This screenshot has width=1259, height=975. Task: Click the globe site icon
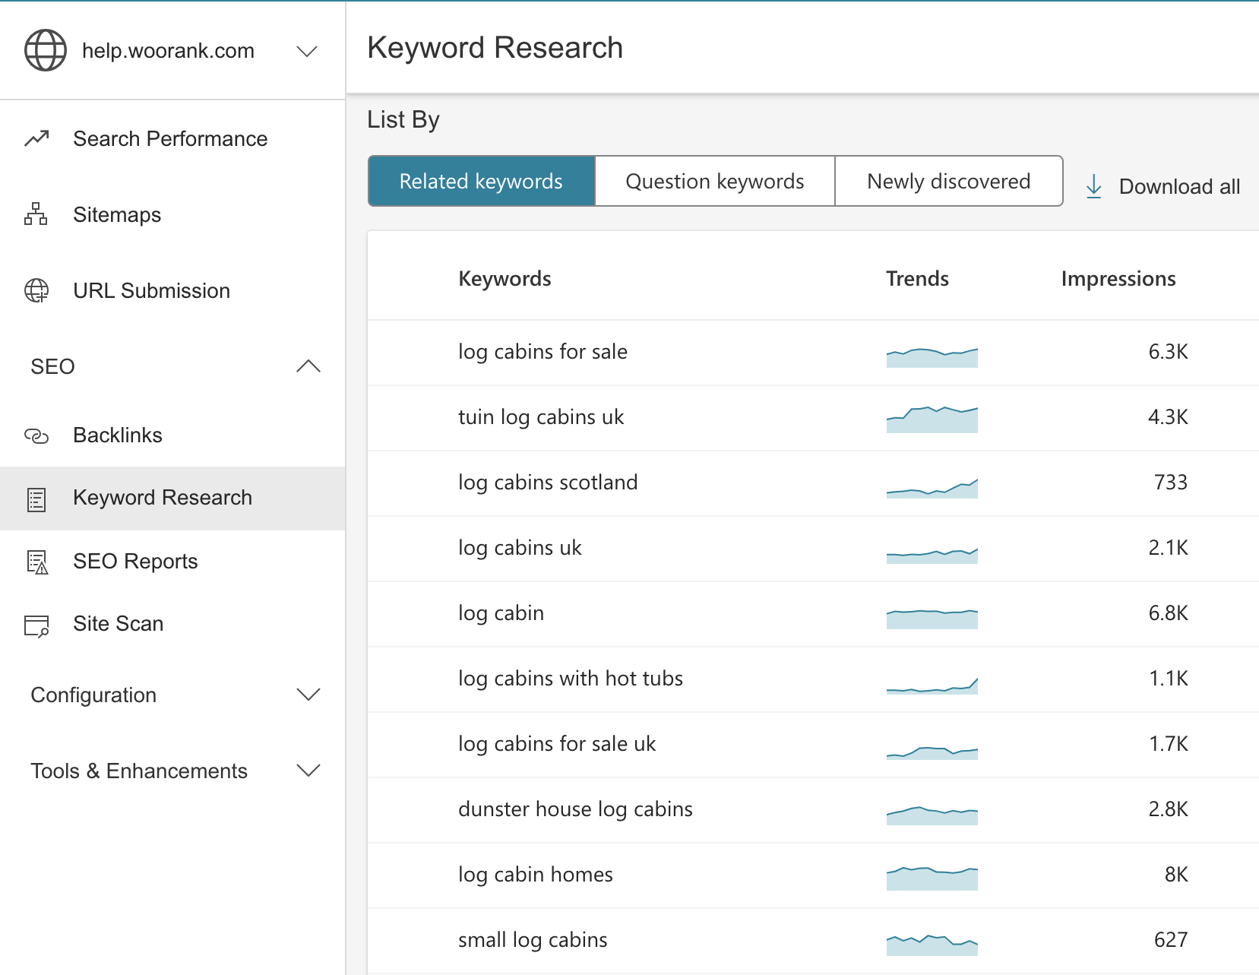point(43,50)
